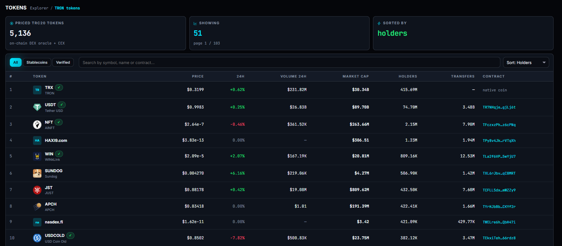
Task: Click the USDCOLD dollar logo icon
Action: 37,238
